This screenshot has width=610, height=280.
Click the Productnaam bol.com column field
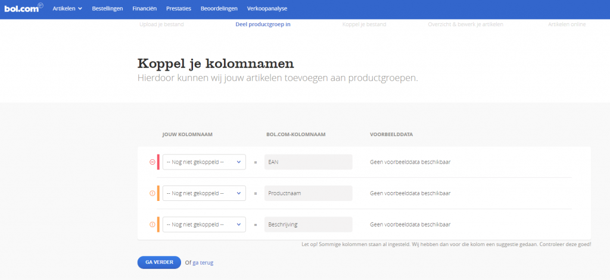[308, 193]
